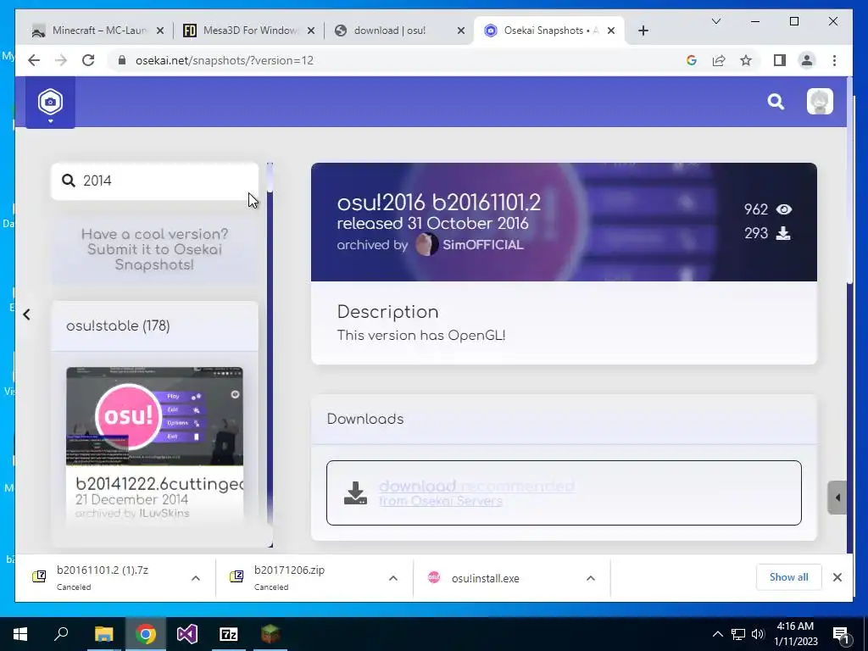868x651 pixels.
Task: Click the b20161101.2 (1).7z download item
Action: (103, 577)
